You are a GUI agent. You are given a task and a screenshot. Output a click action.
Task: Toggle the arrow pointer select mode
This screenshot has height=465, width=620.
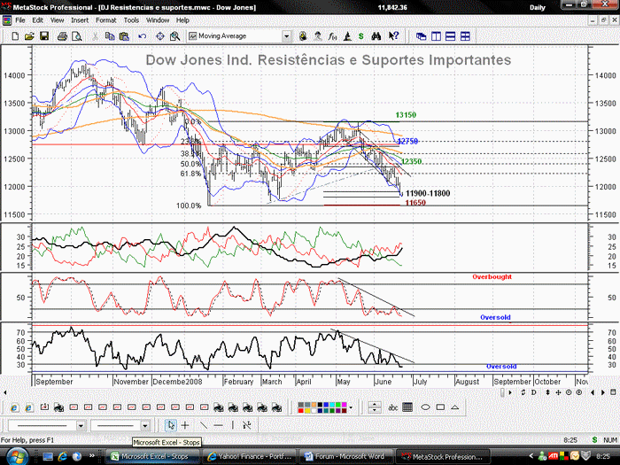point(171,425)
